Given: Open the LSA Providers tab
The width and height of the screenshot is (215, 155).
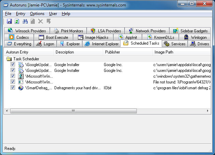Looking at the screenshot, I should [106, 31].
